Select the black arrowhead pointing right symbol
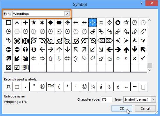Image resolution: width=160 pixels, height=116 pixels. [126, 41]
